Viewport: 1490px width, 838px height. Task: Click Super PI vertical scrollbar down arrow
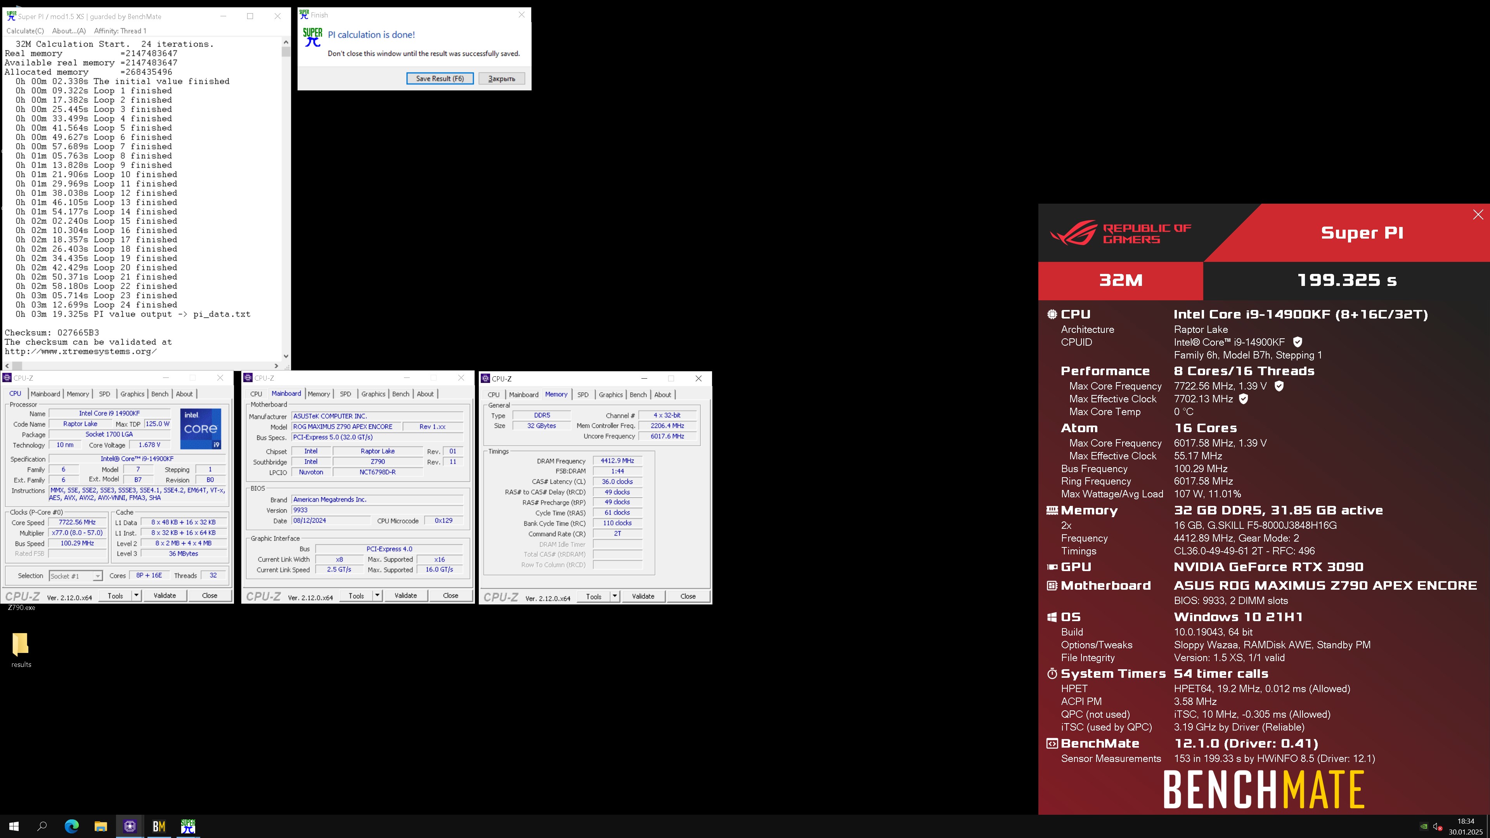point(286,356)
